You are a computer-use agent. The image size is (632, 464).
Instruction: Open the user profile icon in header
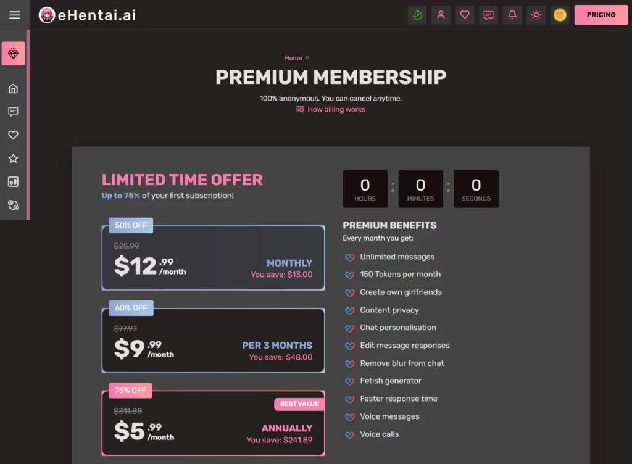click(441, 15)
